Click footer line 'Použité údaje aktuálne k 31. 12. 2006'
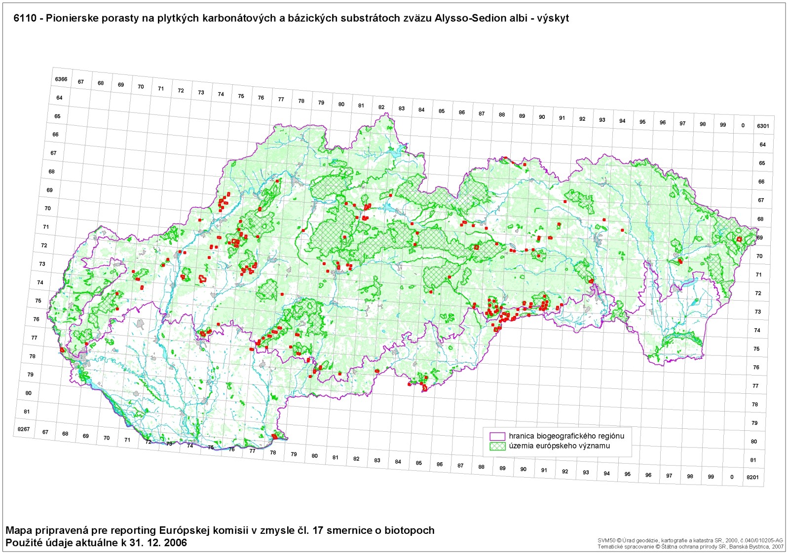 (96, 543)
